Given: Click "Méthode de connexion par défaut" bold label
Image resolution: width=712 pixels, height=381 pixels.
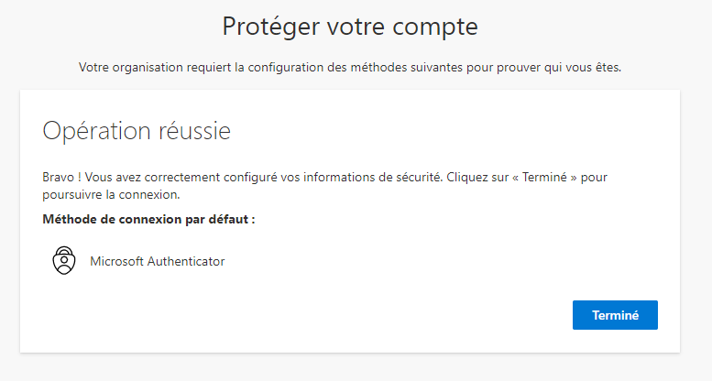Looking at the screenshot, I should coord(148,219).
